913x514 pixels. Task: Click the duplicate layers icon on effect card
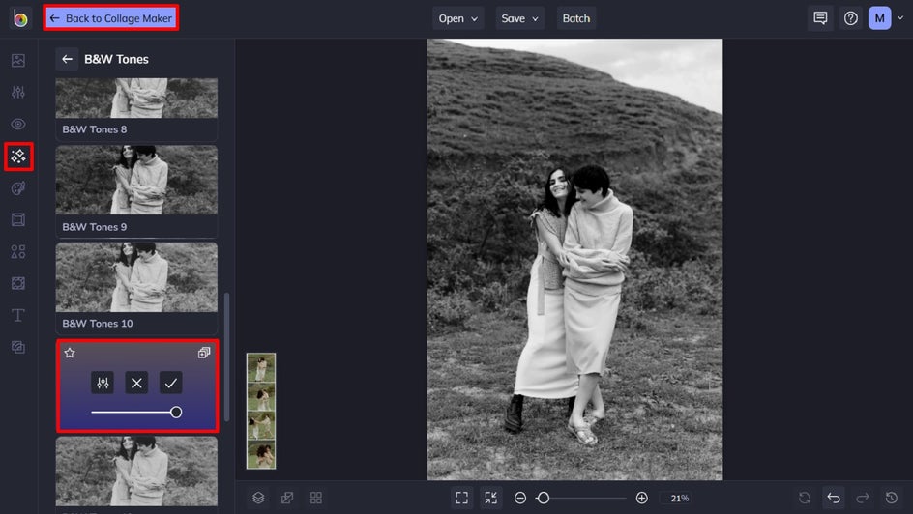click(x=204, y=353)
